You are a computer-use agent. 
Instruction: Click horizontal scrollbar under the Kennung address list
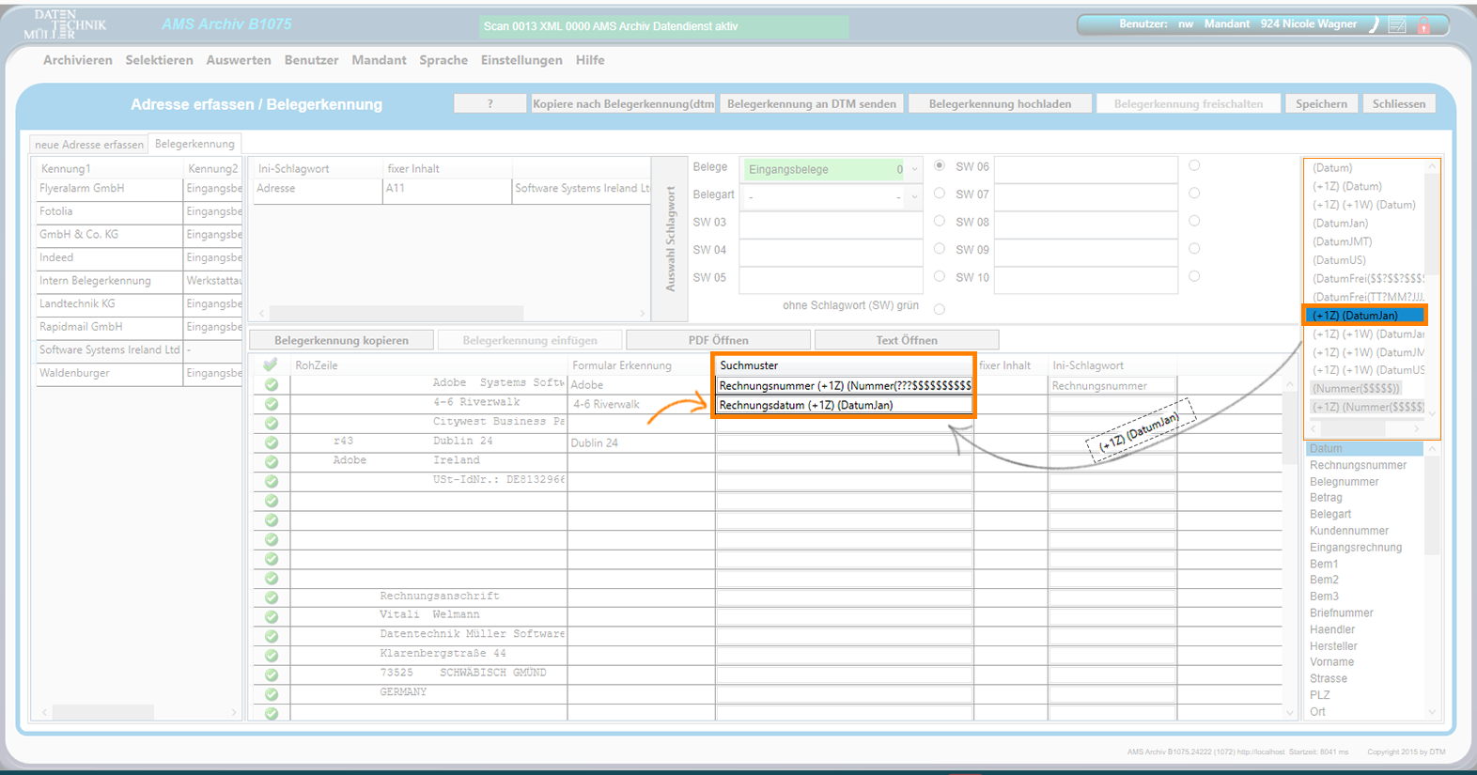(x=103, y=712)
